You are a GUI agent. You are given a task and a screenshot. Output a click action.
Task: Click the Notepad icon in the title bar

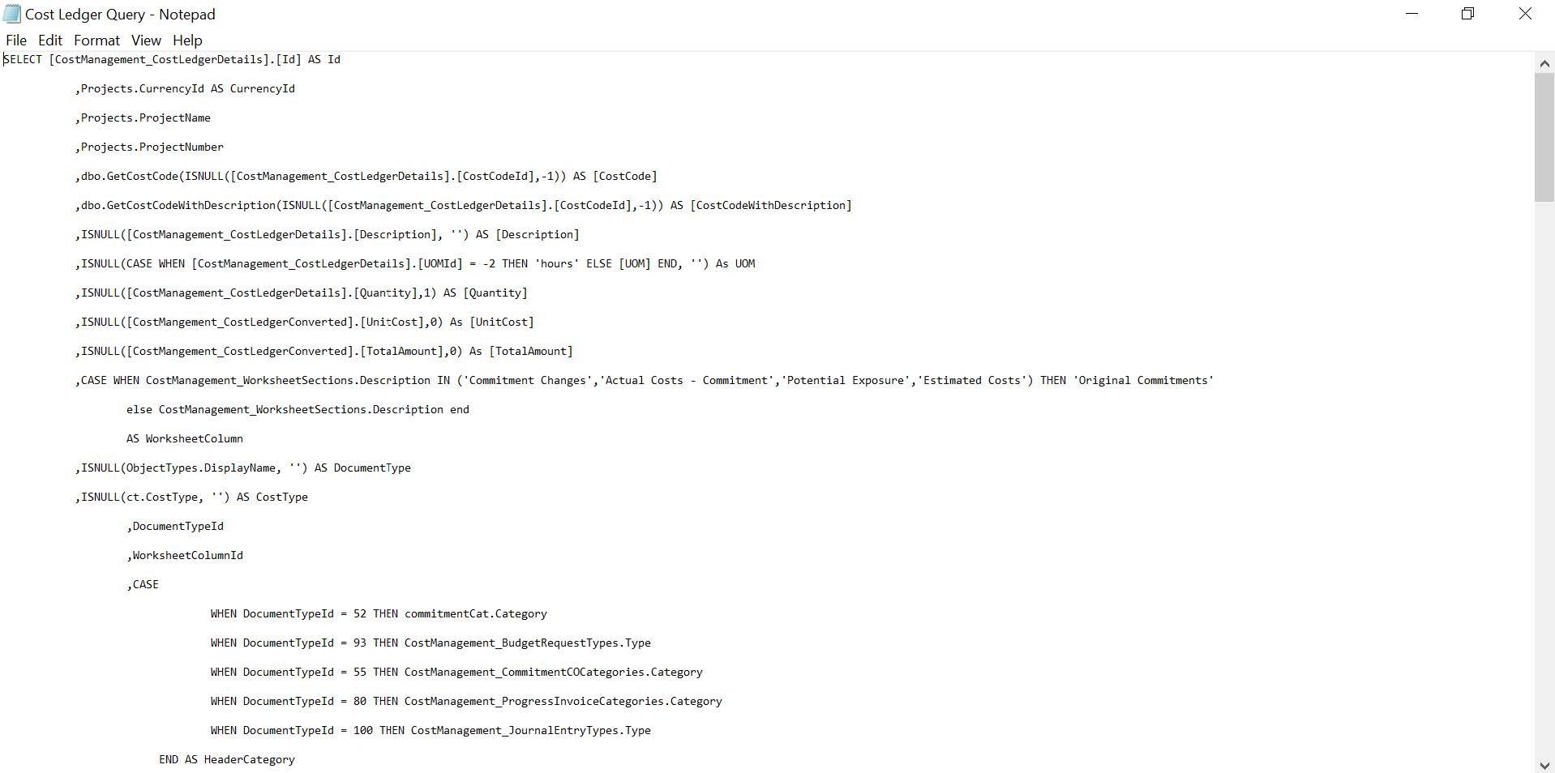pos(11,14)
